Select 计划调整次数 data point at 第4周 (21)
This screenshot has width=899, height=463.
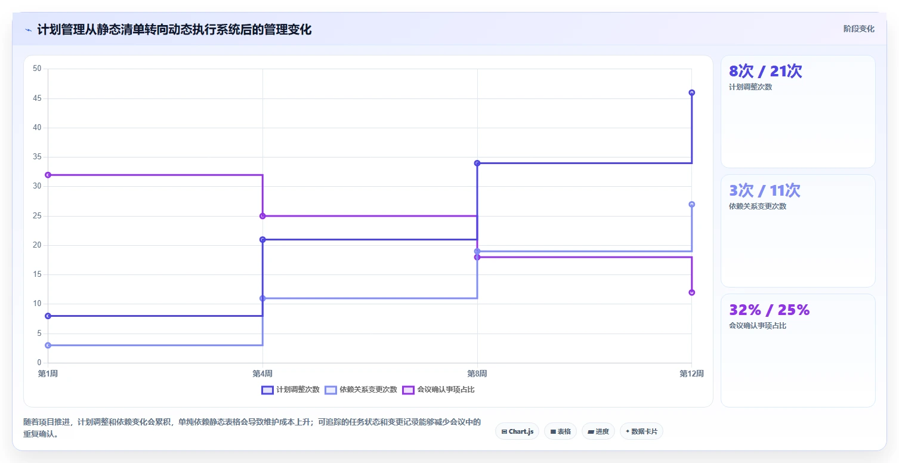[x=262, y=239]
